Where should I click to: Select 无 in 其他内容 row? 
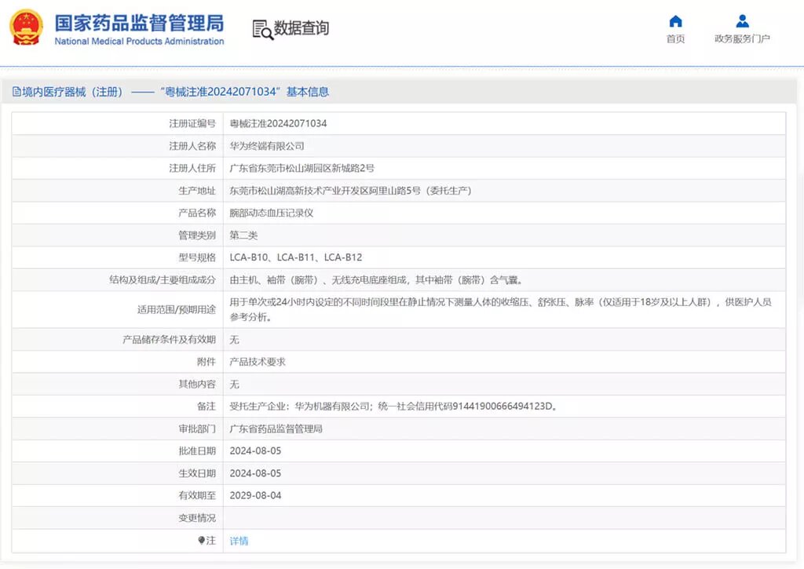pyautogui.click(x=234, y=384)
